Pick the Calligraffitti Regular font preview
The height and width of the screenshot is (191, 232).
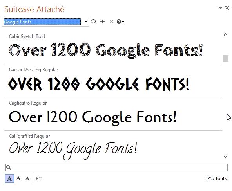click(113, 146)
